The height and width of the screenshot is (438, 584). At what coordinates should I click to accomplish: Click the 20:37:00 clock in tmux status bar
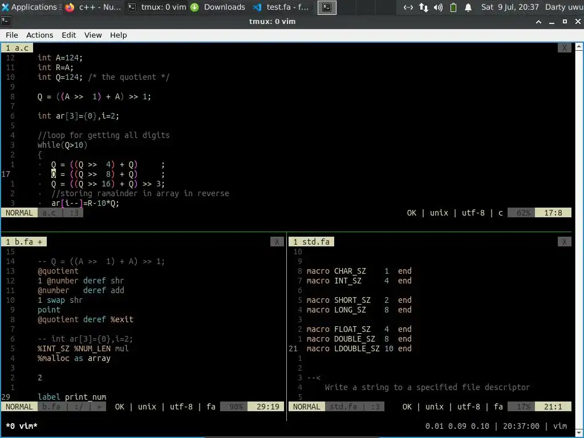(x=521, y=425)
